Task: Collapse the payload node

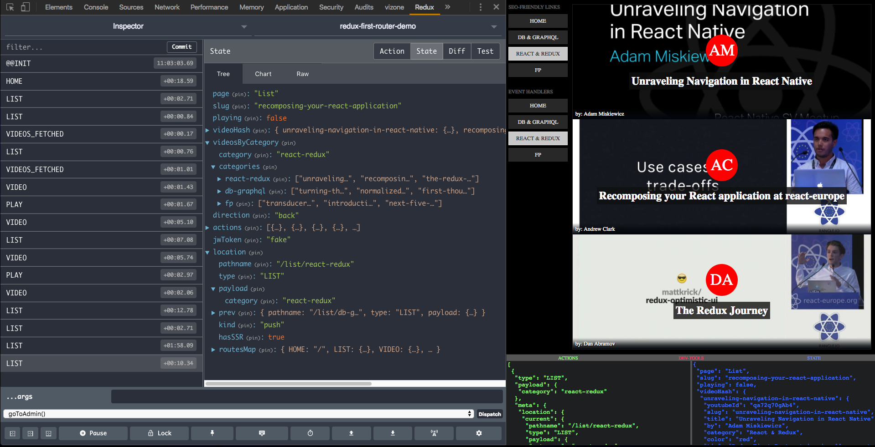Action: (x=213, y=289)
